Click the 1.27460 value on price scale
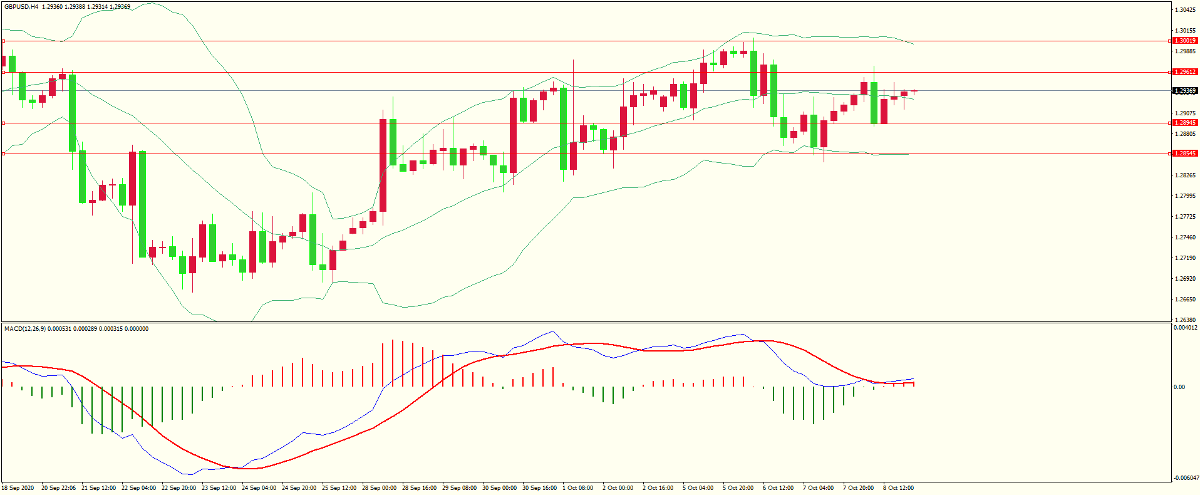 coord(1185,237)
